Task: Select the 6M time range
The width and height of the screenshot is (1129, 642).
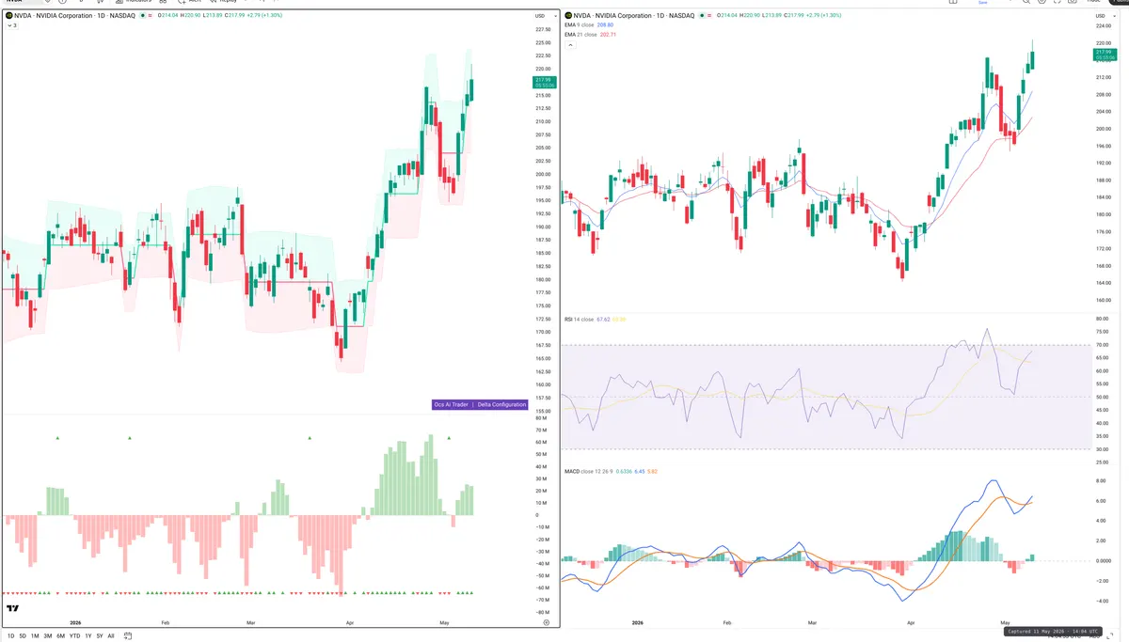Action: click(60, 636)
